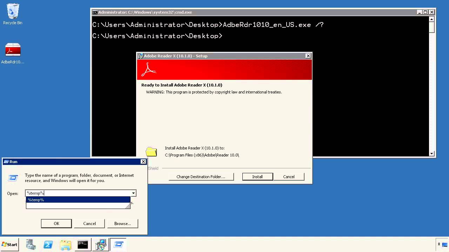The width and height of the screenshot is (449, 252).
Task: Close the Adobe Reader Setup window
Action: click(x=308, y=56)
